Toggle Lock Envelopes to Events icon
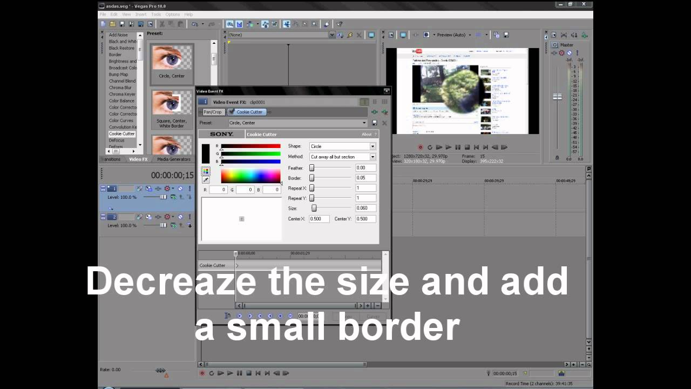The image size is (691, 389). click(265, 24)
